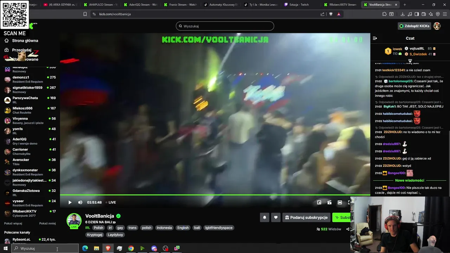Launch Microsoft Edge from taskbar
Image resolution: width=450 pixels, height=253 pixels.
85,248
